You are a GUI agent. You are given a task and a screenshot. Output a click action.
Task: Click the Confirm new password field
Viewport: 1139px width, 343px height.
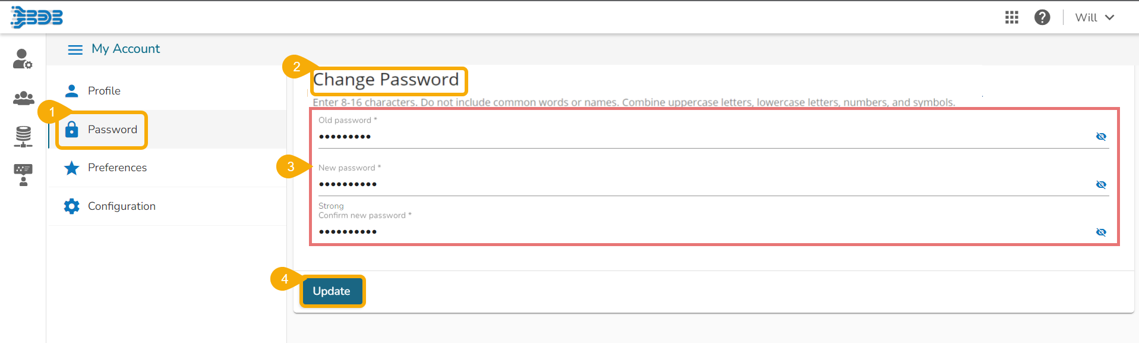pos(701,232)
